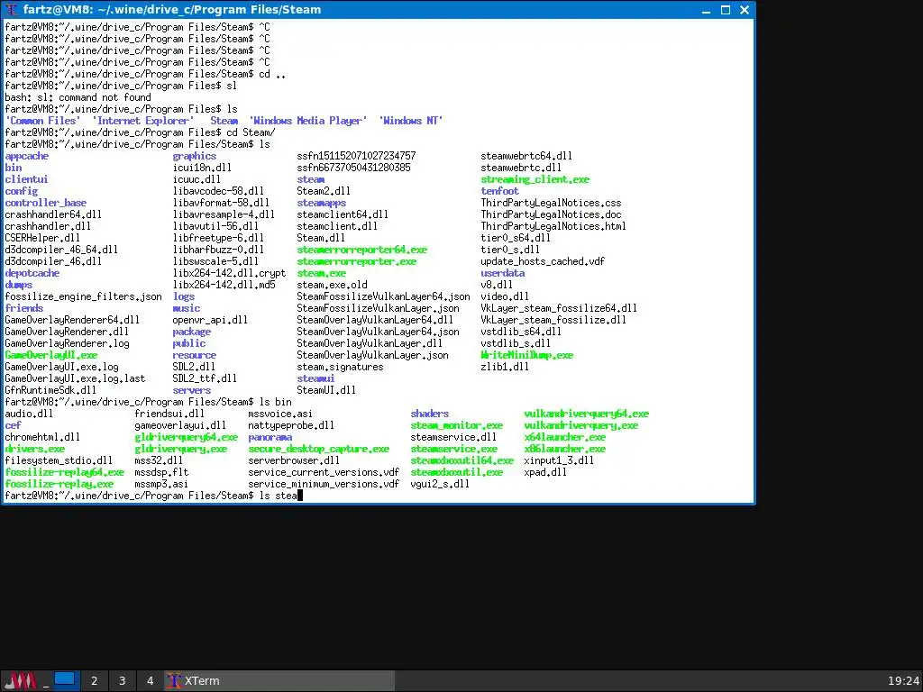Click the 'package' directory name
This screenshot has width=923, height=692.
(191, 332)
